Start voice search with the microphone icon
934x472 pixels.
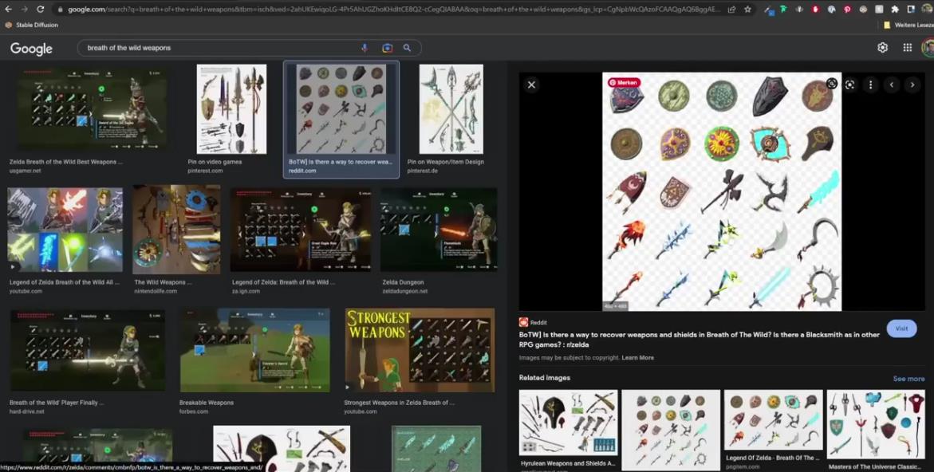(365, 48)
